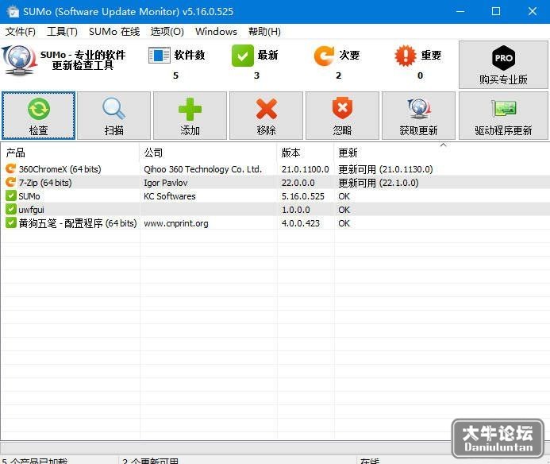
Task: Click the 软件数 window icon
Action: click(x=160, y=56)
